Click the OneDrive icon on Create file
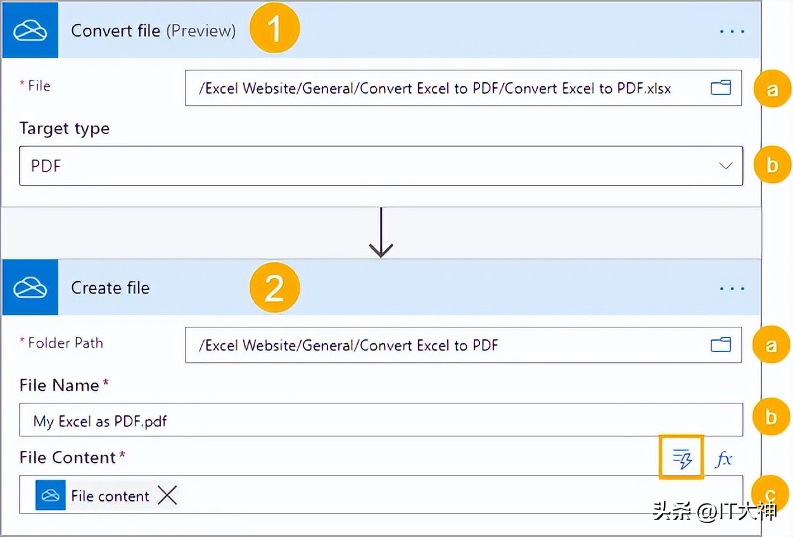The image size is (793, 537). 30,287
